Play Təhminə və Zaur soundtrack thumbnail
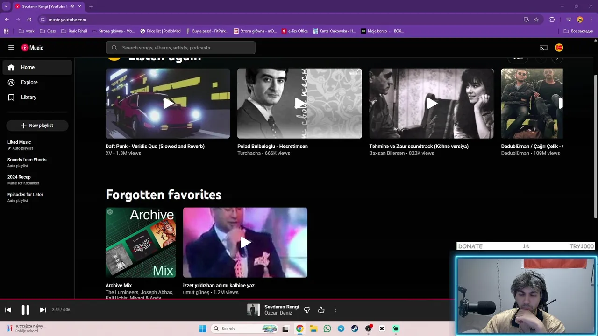The width and height of the screenshot is (598, 336). (x=431, y=104)
